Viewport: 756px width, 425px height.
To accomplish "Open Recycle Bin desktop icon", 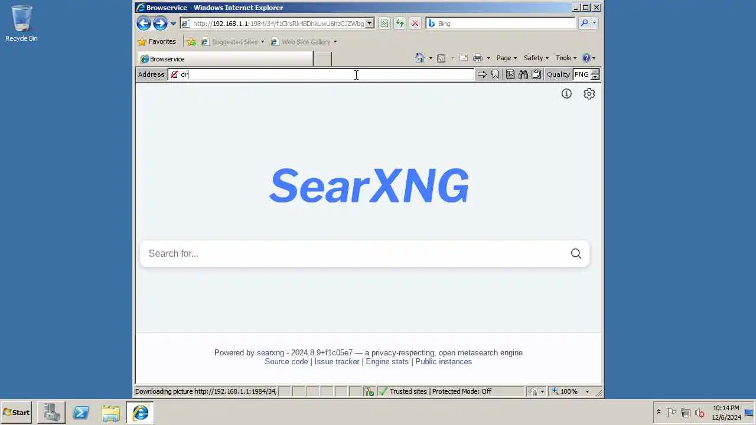I will [x=21, y=24].
